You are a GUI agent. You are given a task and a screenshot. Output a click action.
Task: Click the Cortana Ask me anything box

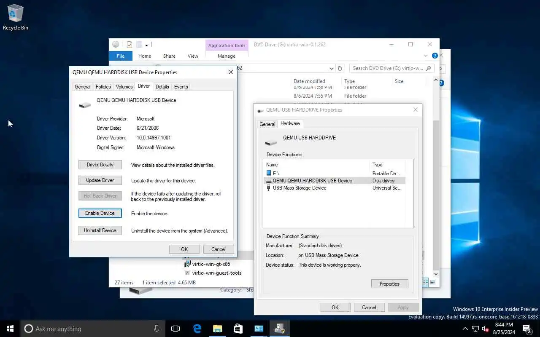[x=93, y=329]
